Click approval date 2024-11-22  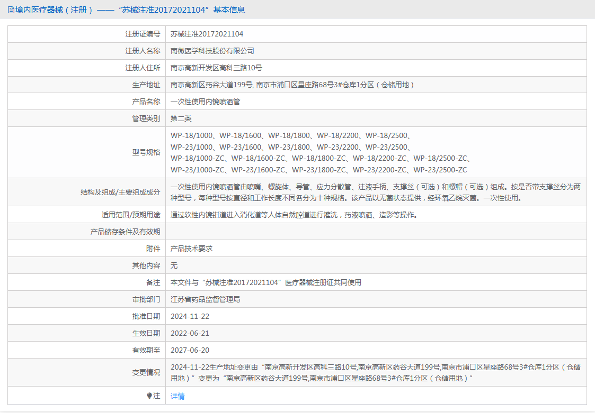190,316
